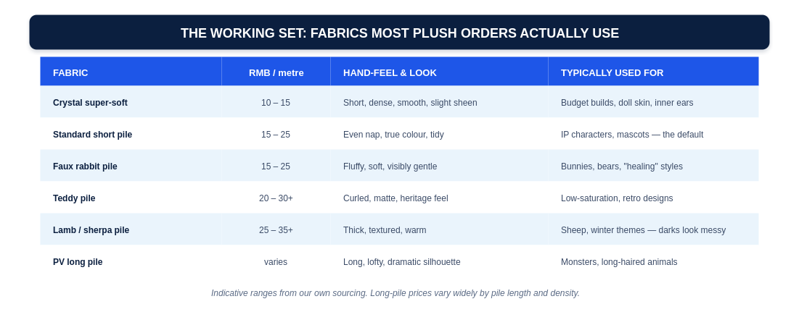Select the RMB / metre column header
The height and width of the screenshot is (312, 799).
pyautogui.click(x=276, y=72)
